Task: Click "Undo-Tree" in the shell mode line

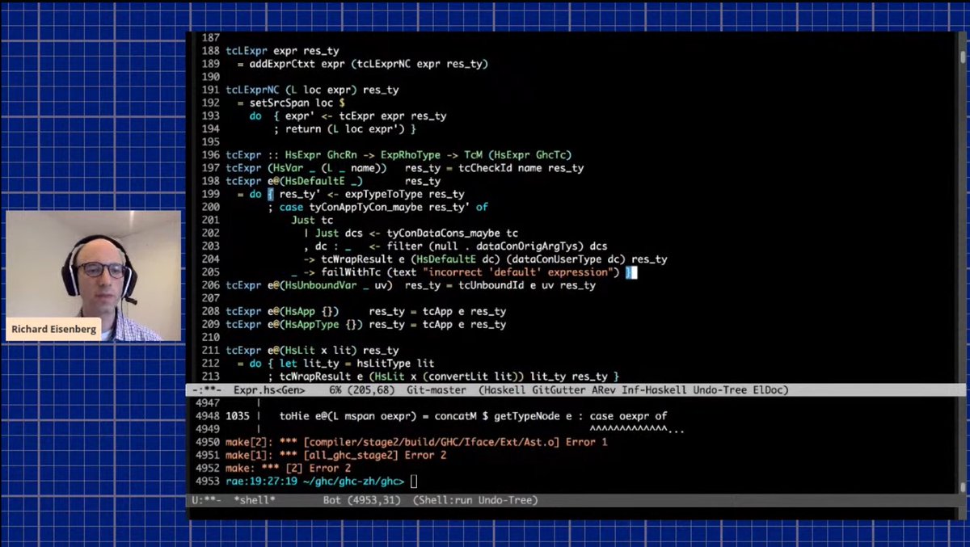Action: [505, 500]
